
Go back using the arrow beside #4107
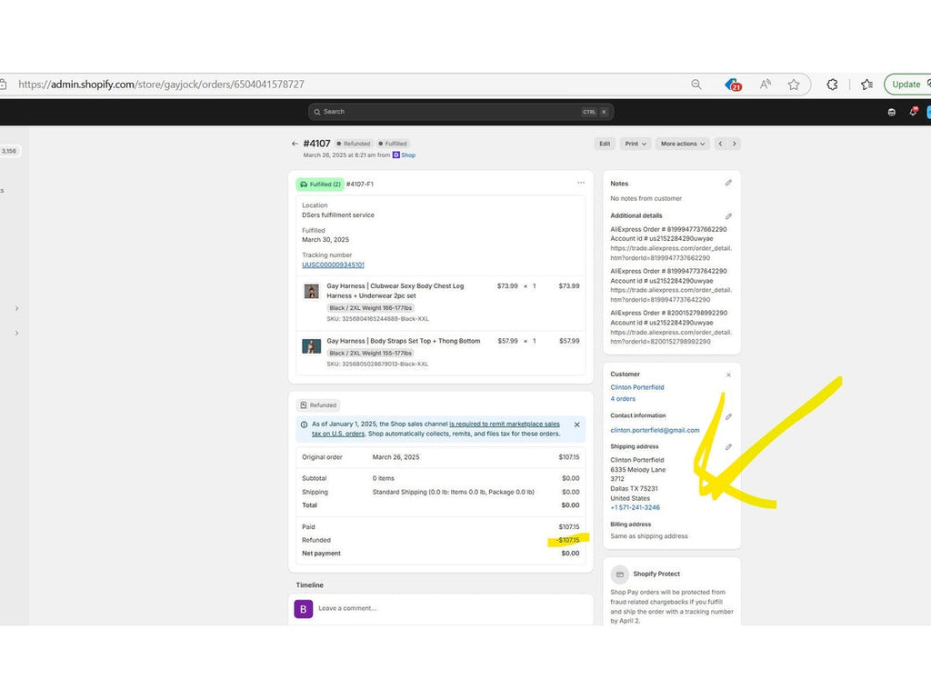pos(295,144)
